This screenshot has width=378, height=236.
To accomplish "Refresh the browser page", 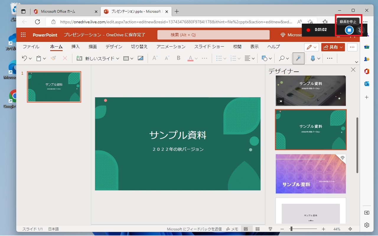I will (38, 22).
